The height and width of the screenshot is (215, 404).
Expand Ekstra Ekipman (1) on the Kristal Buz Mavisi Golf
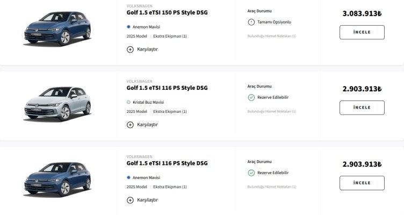(x=170, y=111)
